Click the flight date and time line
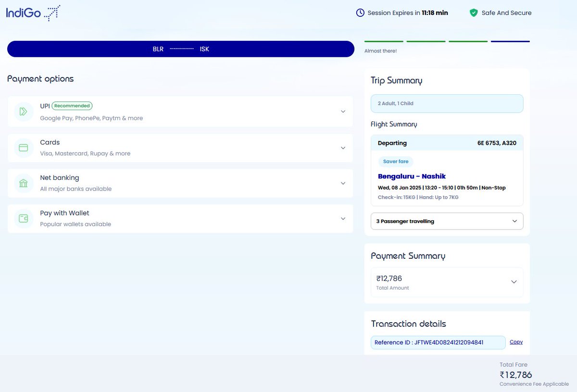577x392 pixels. (x=442, y=188)
